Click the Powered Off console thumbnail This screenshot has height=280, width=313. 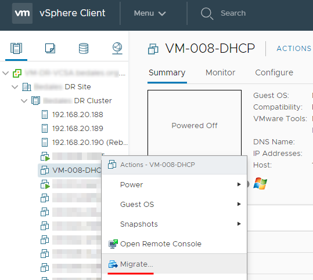tap(195, 122)
